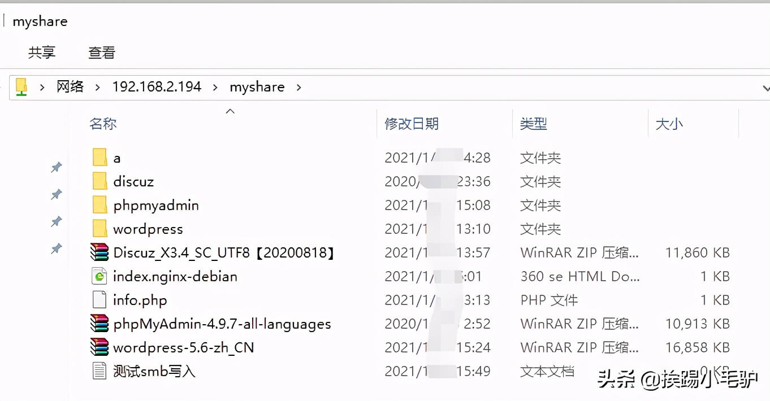770x401 pixels.
Task: Click myshare in the breadcrumb path
Action: click(x=257, y=87)
